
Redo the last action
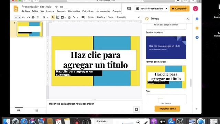[x=29, y=17]
